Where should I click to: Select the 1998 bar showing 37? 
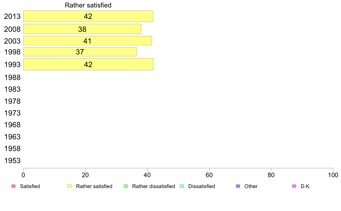point(80,52)
